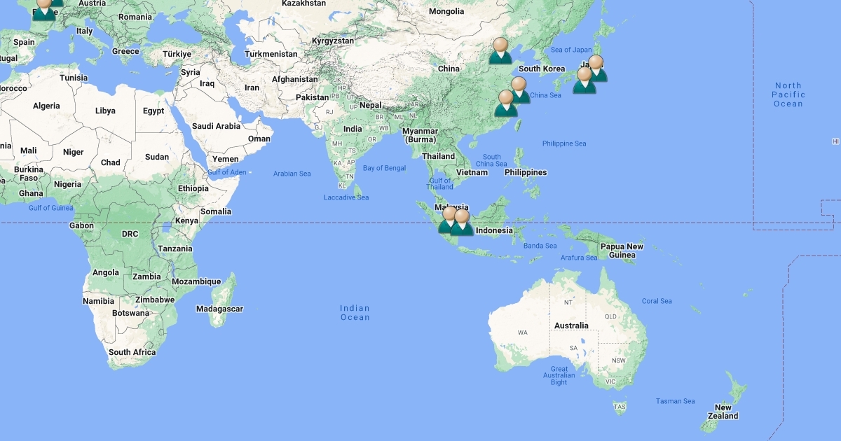
Task: Click the Tasman Sea label
Action: pos(676,401)
